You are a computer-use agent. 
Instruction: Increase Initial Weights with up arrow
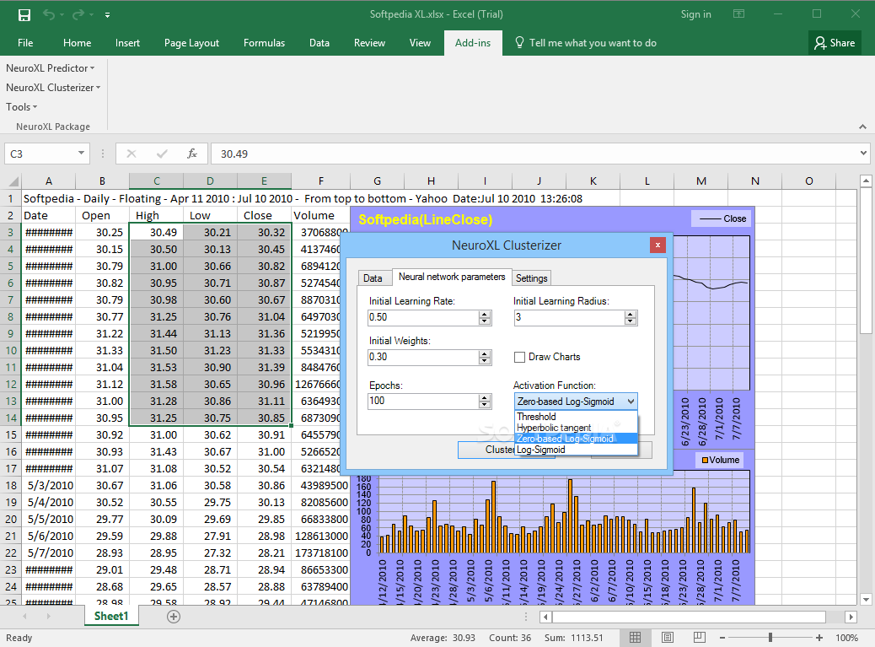485,354
